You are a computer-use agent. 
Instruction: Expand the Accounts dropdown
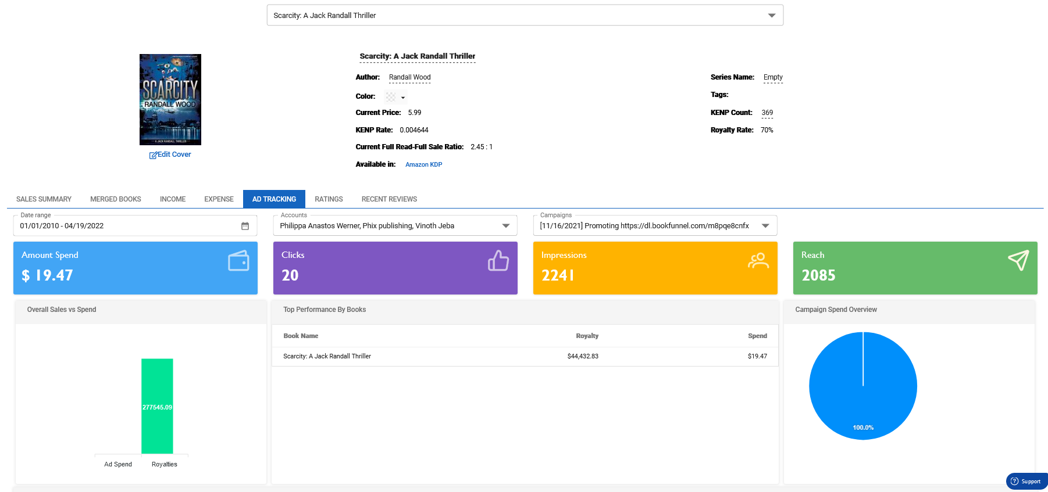coord(395,226)
